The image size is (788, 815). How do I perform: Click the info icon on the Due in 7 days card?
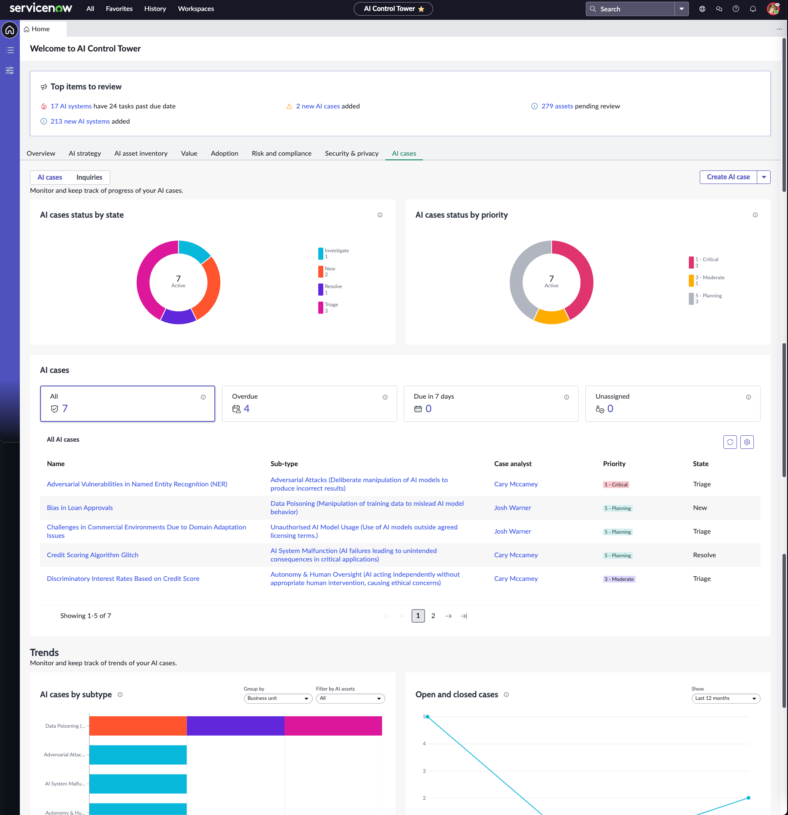tap(566, 397)
